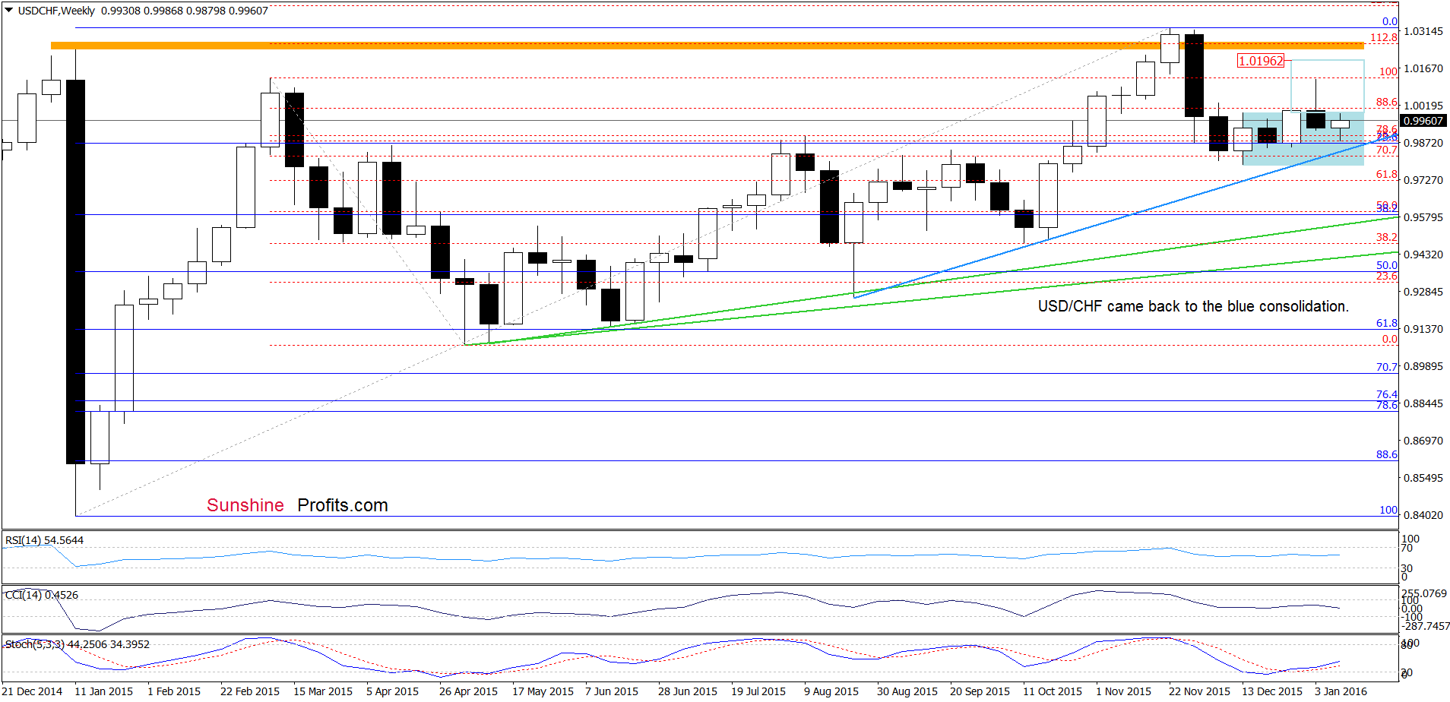
Task: Click the RSI(14) 54.5644 indicator label
Action: coord(44,540)
